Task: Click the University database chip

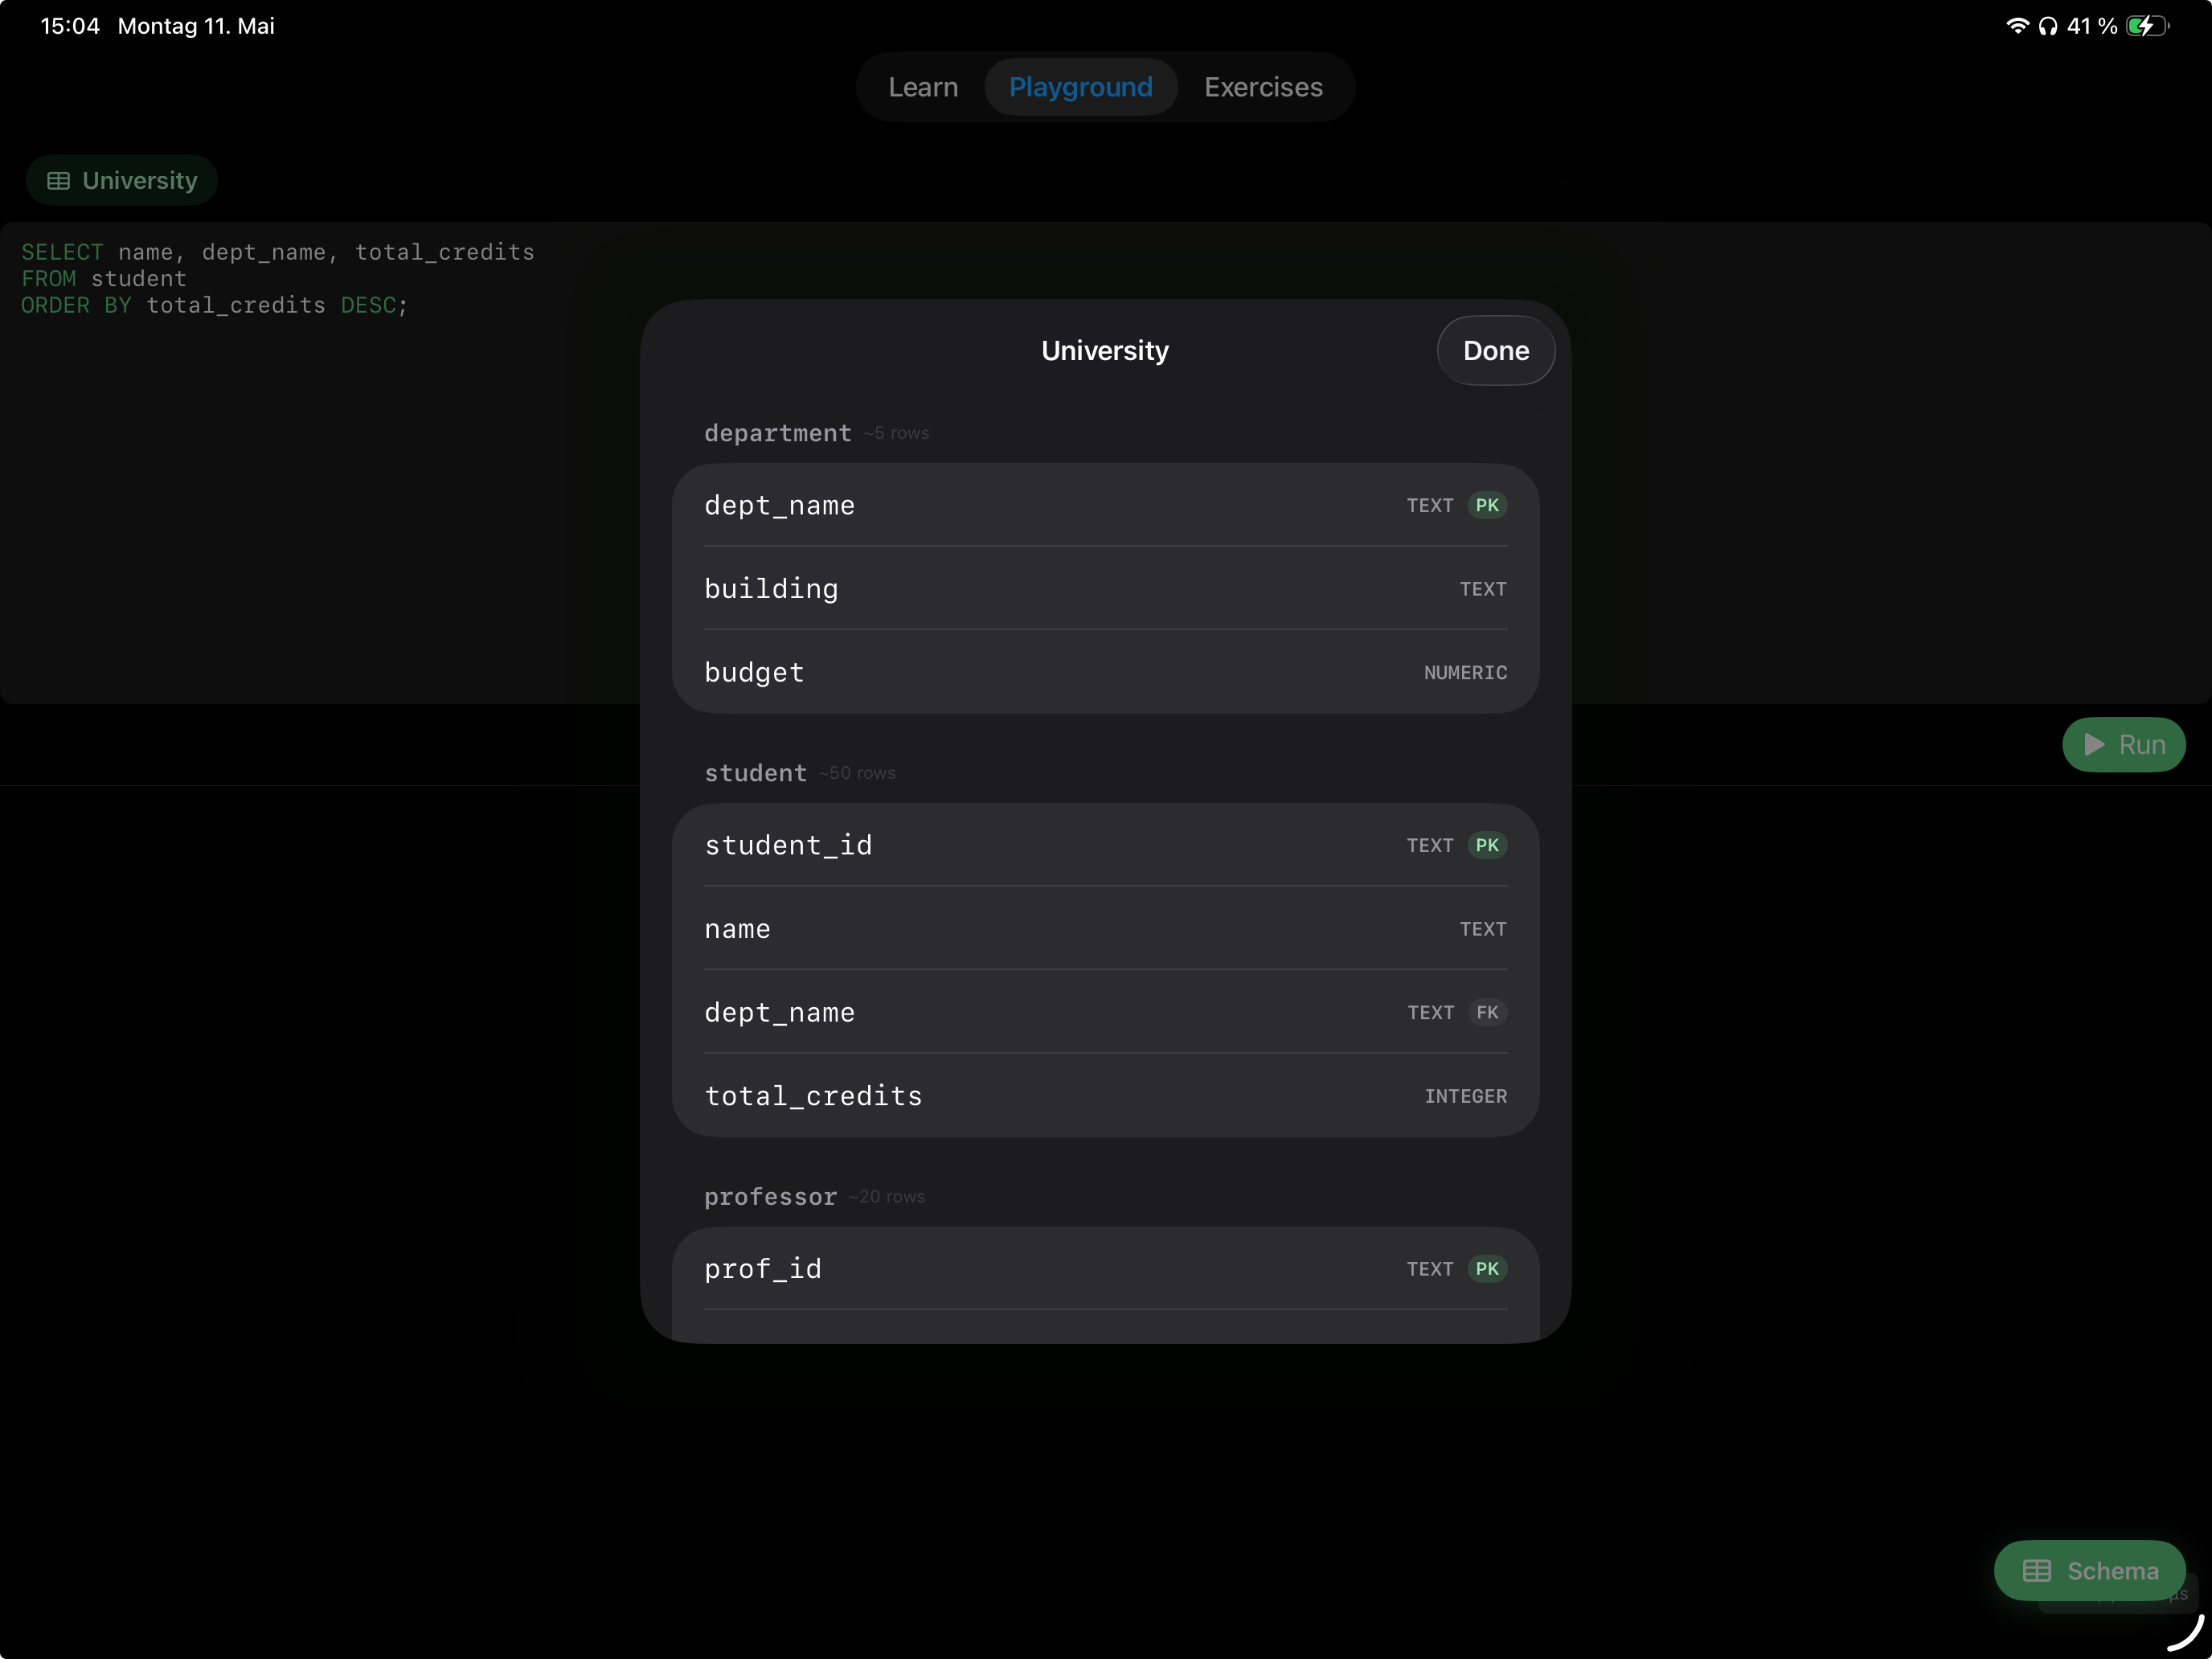Action: 122,180
